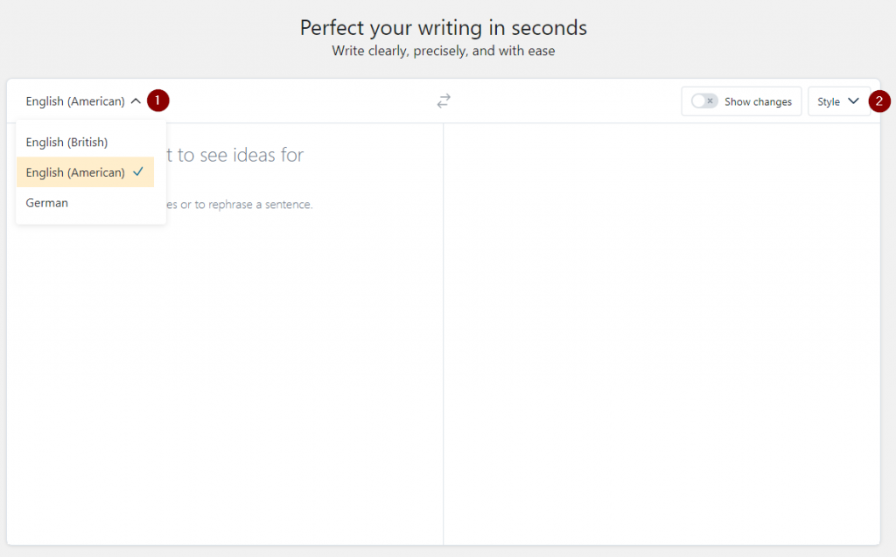
Task: Click the 'Write clearly, precisely, and with ease' subtitle
Action: coord(444,52)
